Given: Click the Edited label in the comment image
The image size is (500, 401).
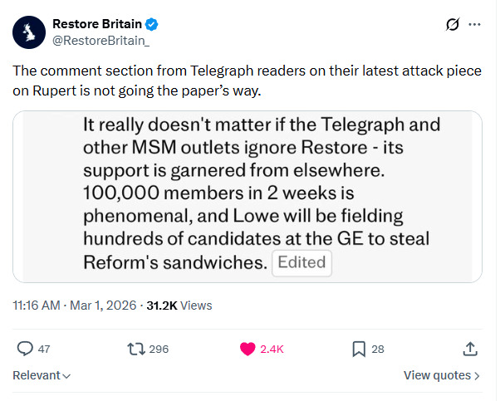Looking at the screenshot, I should point(301,264).
